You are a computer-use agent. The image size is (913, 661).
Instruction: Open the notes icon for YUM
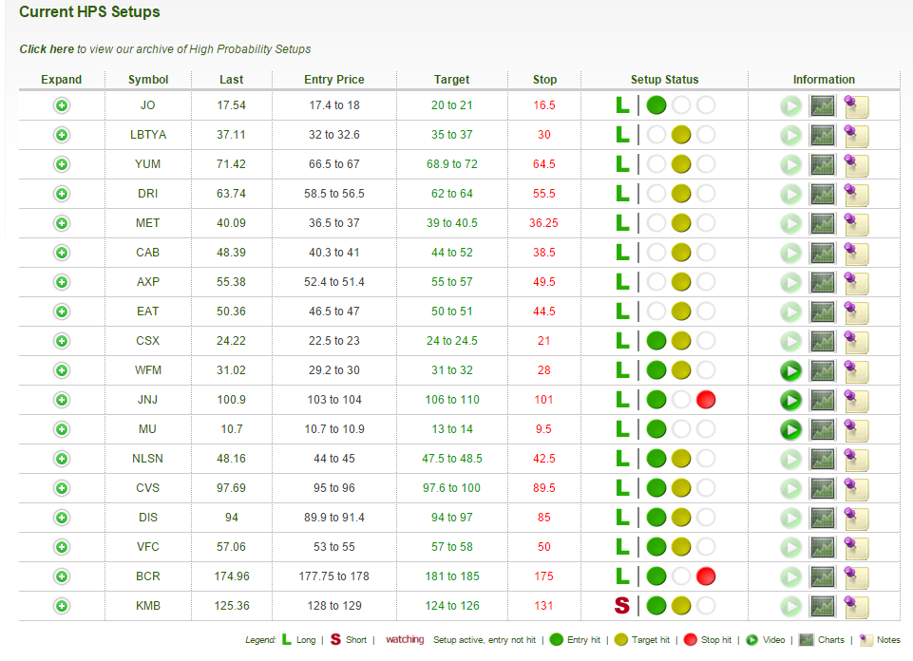point(856,165)
